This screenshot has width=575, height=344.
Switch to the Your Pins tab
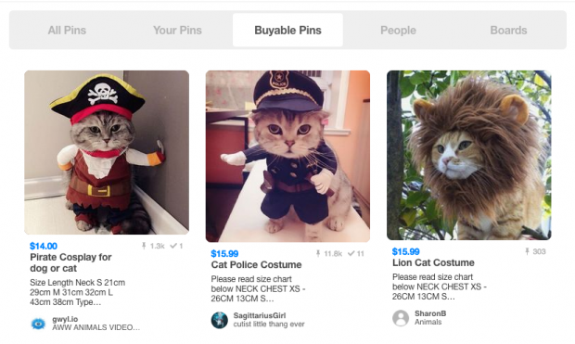tap(177, 30)
